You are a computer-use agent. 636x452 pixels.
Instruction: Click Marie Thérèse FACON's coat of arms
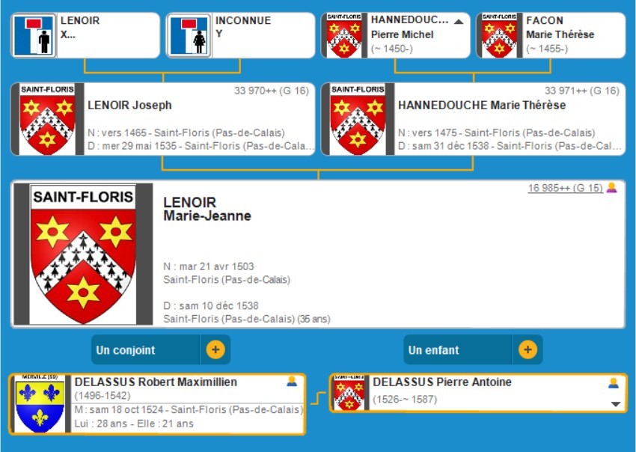coord(499,35)
